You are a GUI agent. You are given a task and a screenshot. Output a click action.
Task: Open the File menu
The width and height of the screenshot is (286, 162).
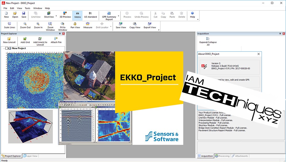[5, 8]
